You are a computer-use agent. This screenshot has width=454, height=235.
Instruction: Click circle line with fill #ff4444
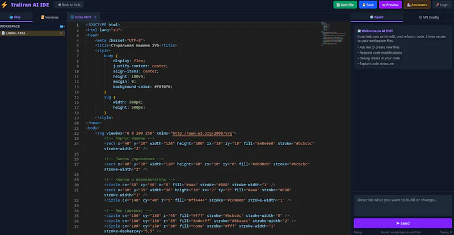(x=197, y=200)
